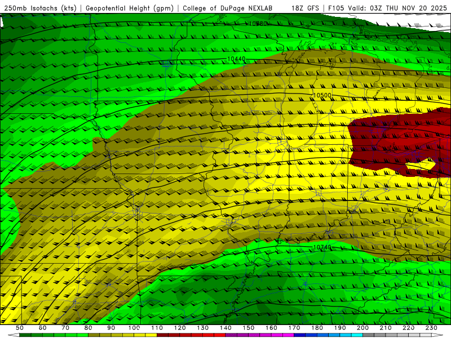Click the "220" color bar value
Screen dimensions: 451x338
click(x=408, y=328)
